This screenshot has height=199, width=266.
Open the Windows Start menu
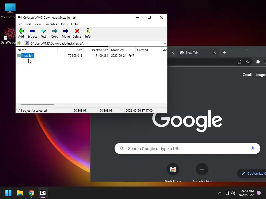click(8, 193)
